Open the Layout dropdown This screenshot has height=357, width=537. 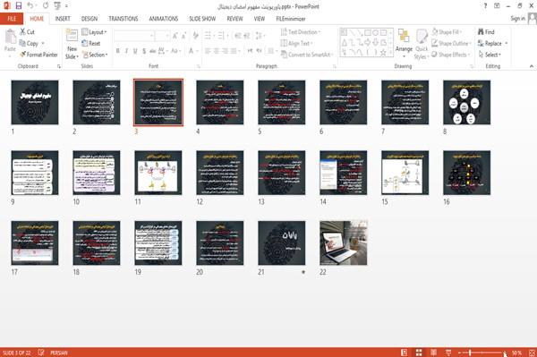pyautogui.click(x=94, y=32)
